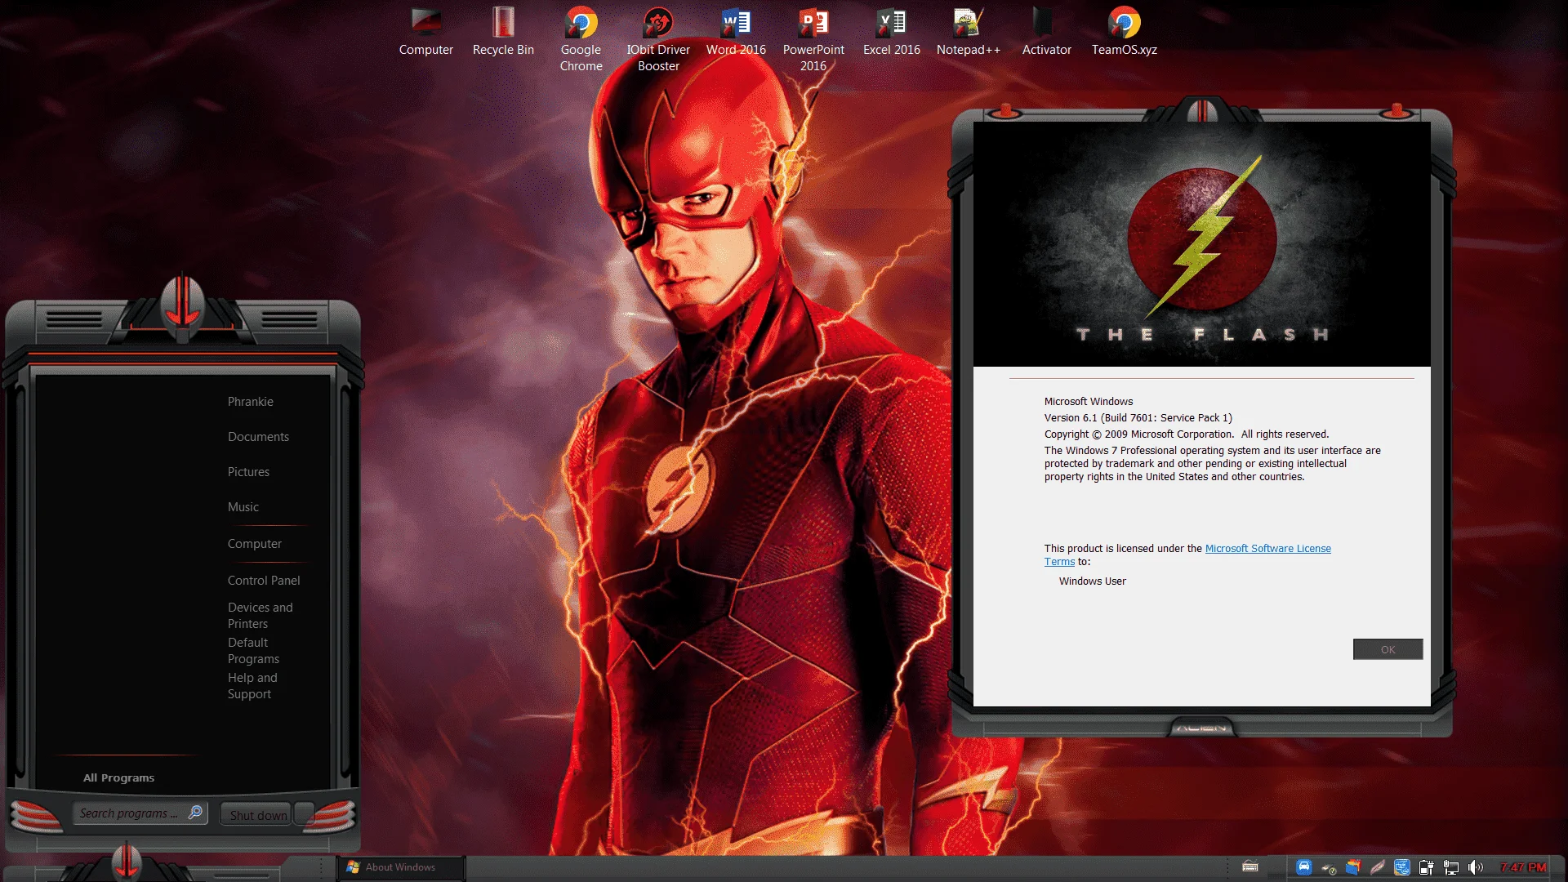Click the volume speaker tray icon

[x=1476, y=867]
